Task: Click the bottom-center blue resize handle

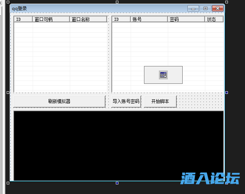Action: (x=117, y=183)
